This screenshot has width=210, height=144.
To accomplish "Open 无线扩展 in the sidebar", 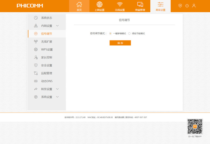I will [x=47, y=42].
